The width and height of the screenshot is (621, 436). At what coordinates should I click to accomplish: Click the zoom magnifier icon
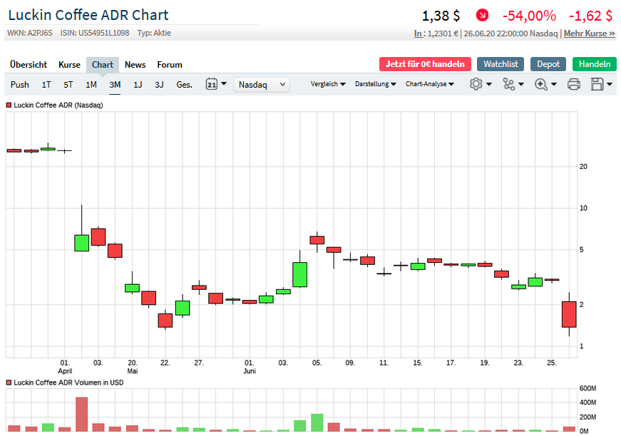point(540,84)
